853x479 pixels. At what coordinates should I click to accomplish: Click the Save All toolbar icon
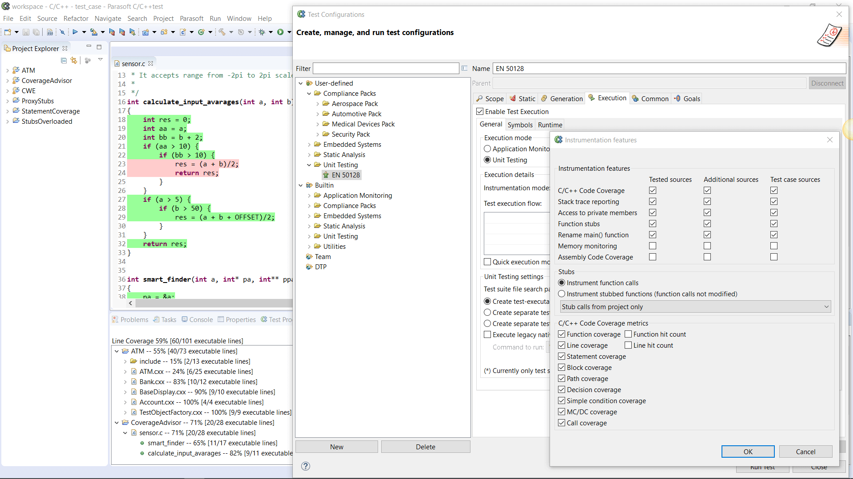tap(36, 32)
